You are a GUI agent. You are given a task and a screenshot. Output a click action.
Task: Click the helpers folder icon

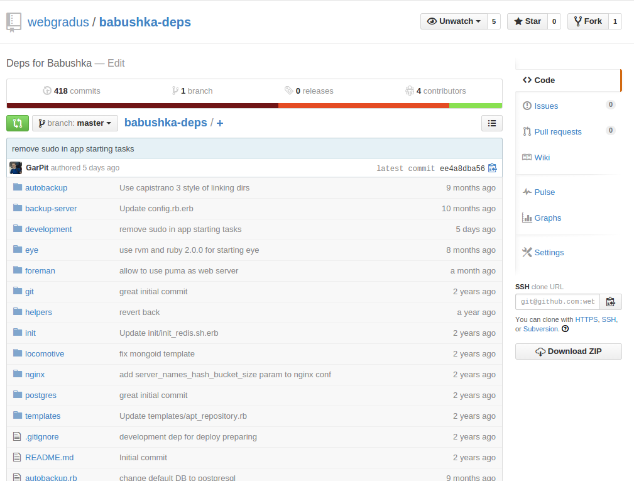pyautogui.click(x=18, y=311)
